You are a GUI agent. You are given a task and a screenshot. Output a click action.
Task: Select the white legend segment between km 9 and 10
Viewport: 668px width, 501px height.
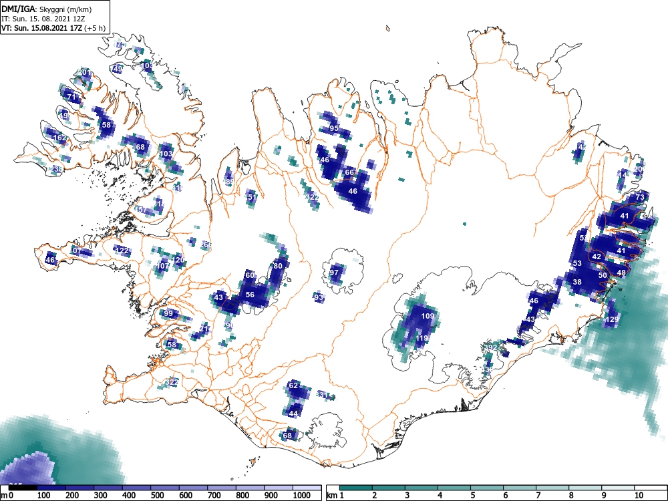(x=618, y=488)
